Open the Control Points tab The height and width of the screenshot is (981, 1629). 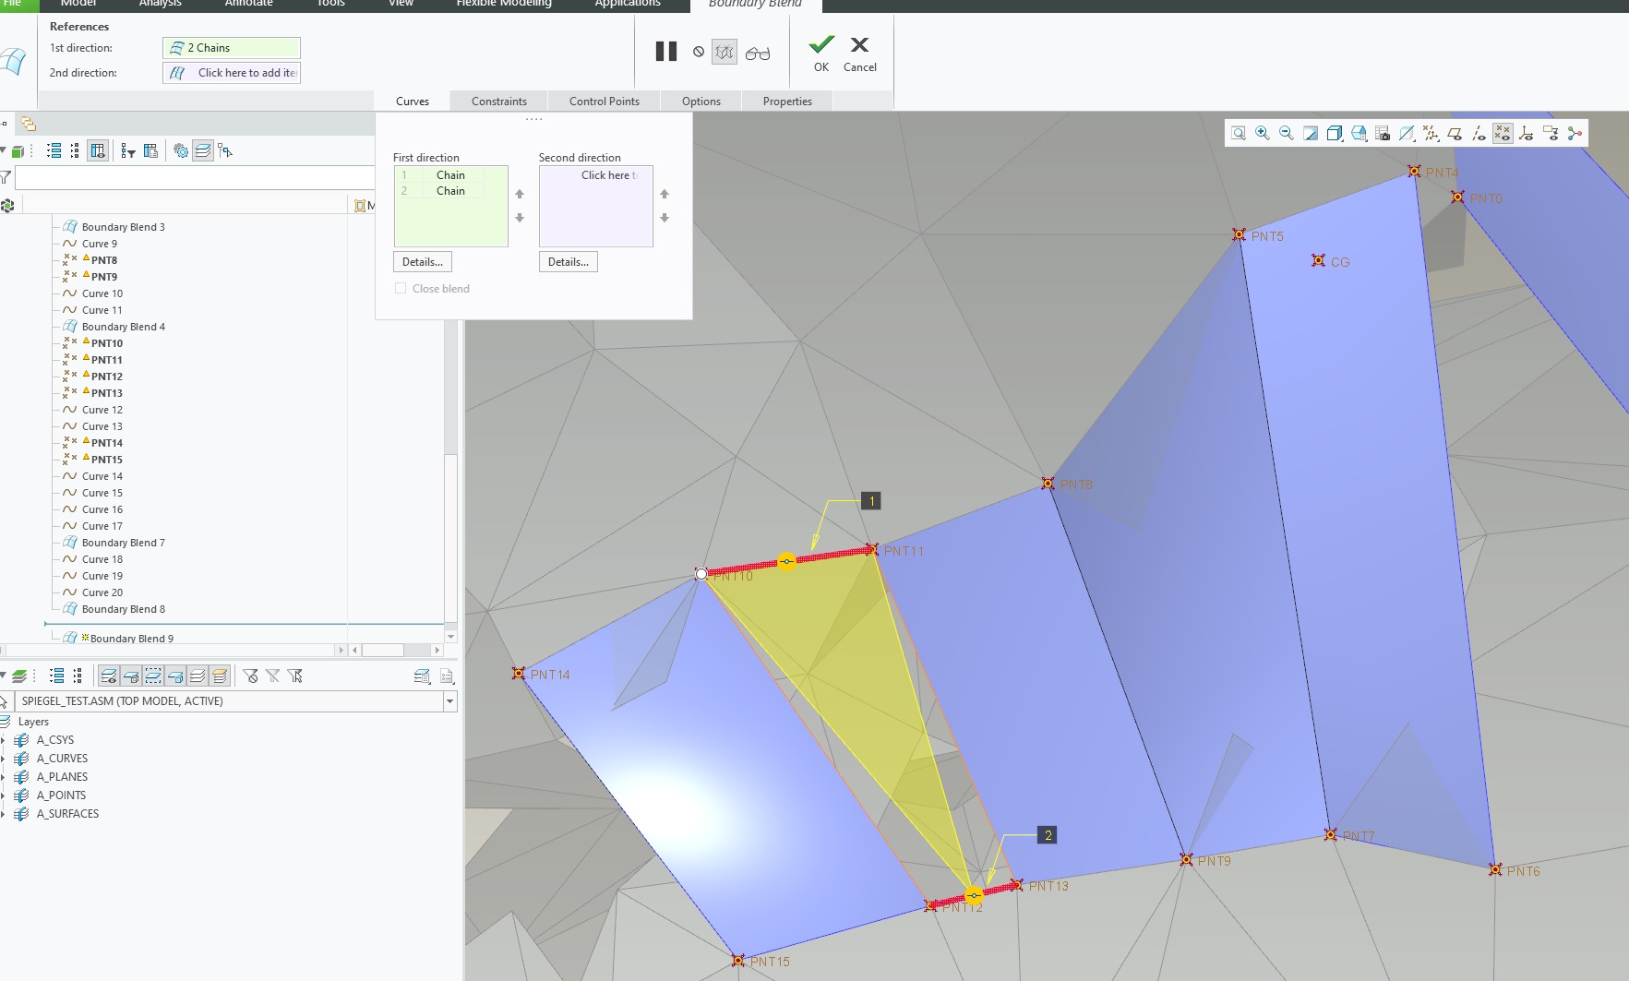(x=604, y=102)
